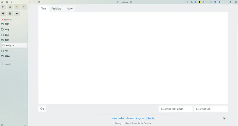Expand the folder directly above Shop

point(14,24)
